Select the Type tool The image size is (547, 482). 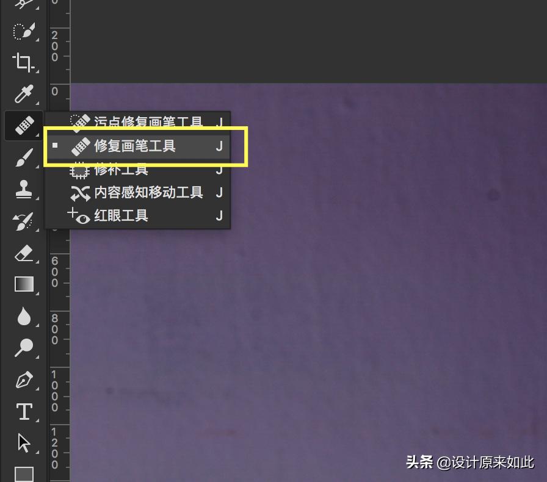[23, 412]
